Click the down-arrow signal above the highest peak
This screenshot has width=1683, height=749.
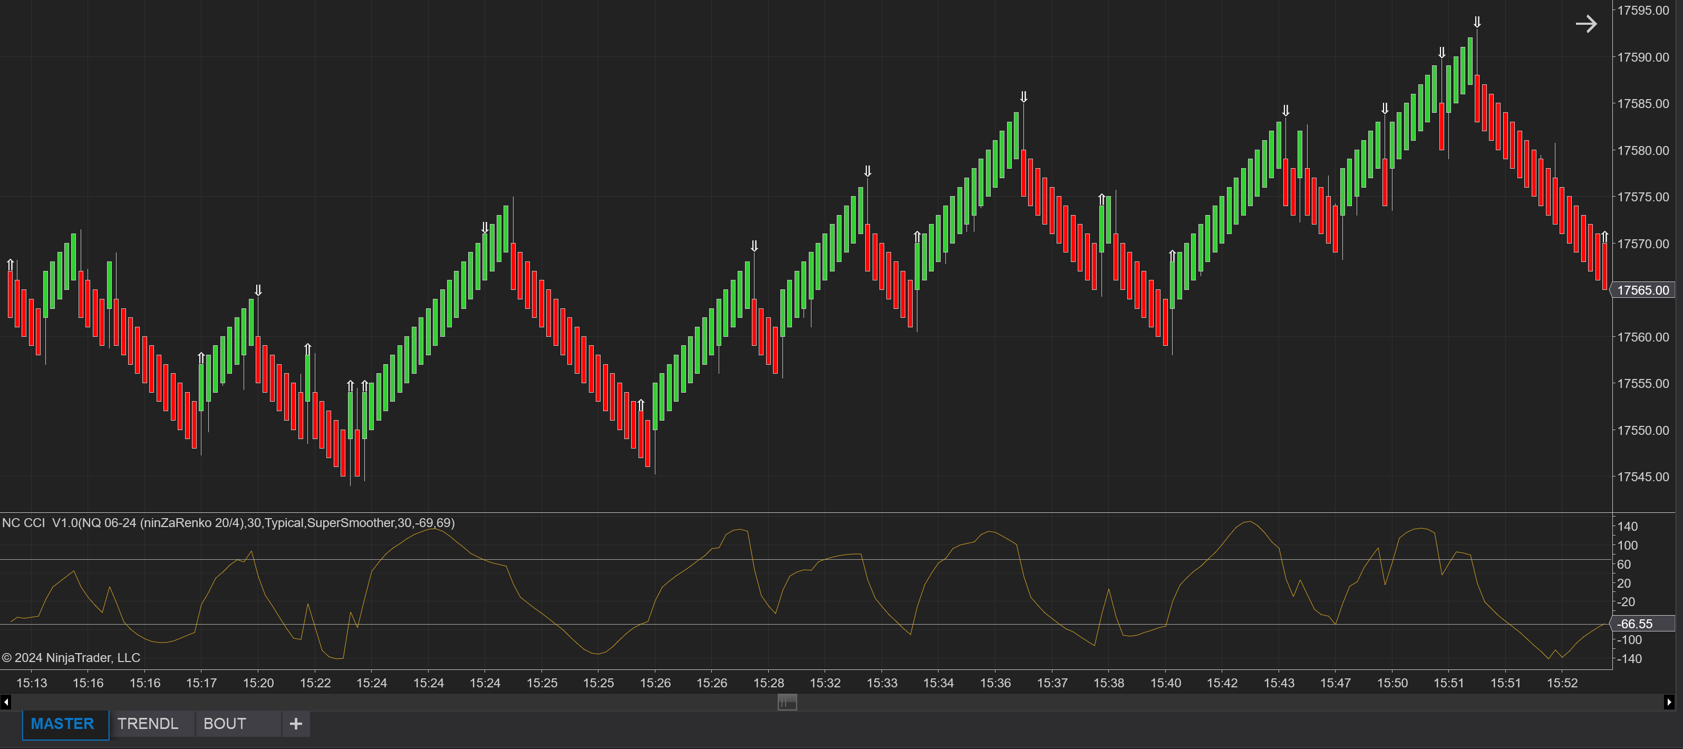[x=1477, y=23]
